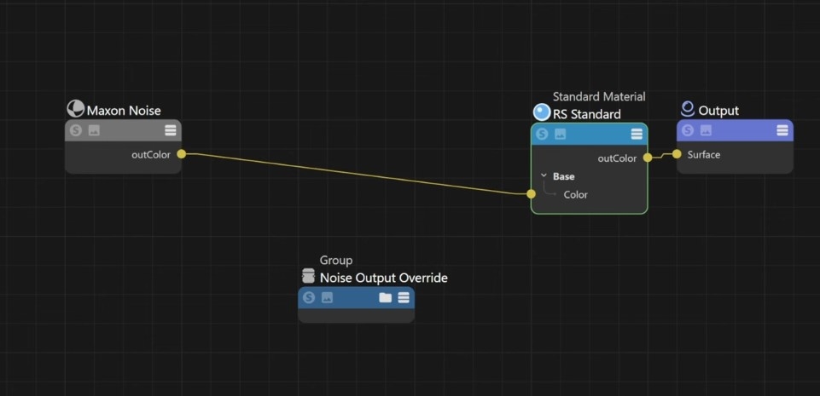Show preview image on RS Standard node
The height and width of the screenshot is (396, 820).
pos(560,134)
